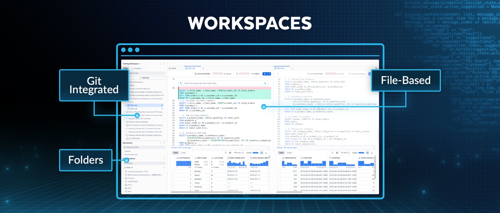Click the Object Explorer search field
The width and height of the screenshot is (500, 213).
[144, 163]
